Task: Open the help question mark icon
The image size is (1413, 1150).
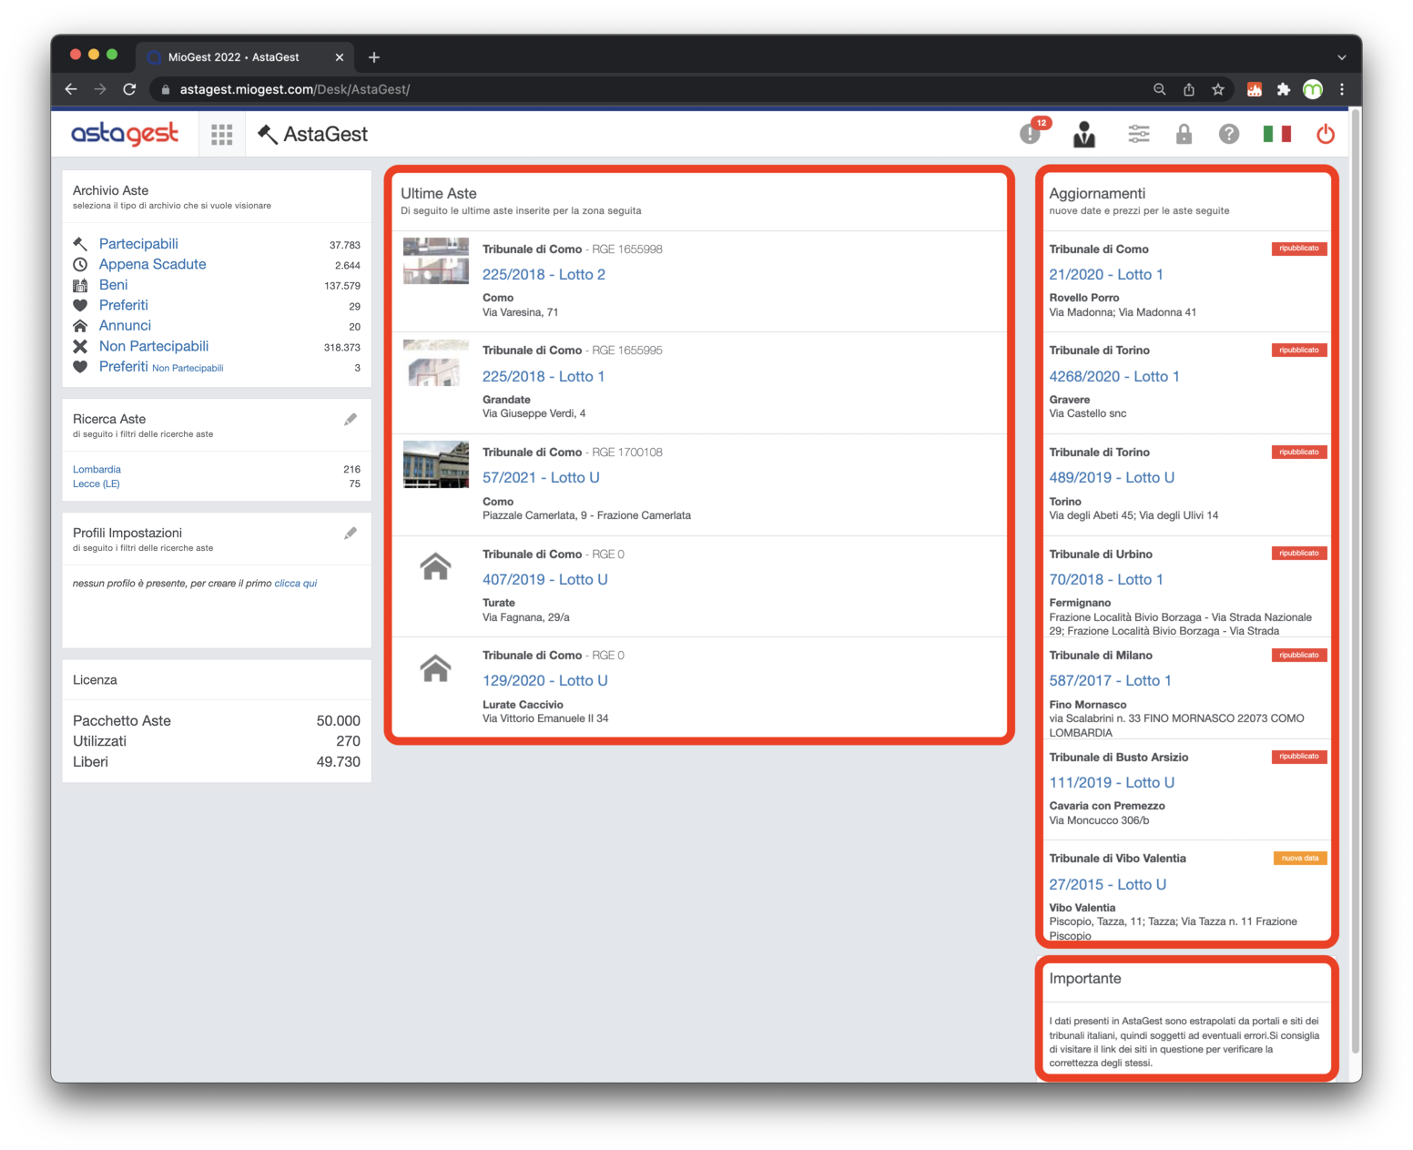Action: pos(1229,134)
